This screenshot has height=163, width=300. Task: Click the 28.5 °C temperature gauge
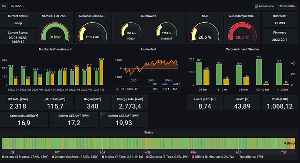pos(242,32)
